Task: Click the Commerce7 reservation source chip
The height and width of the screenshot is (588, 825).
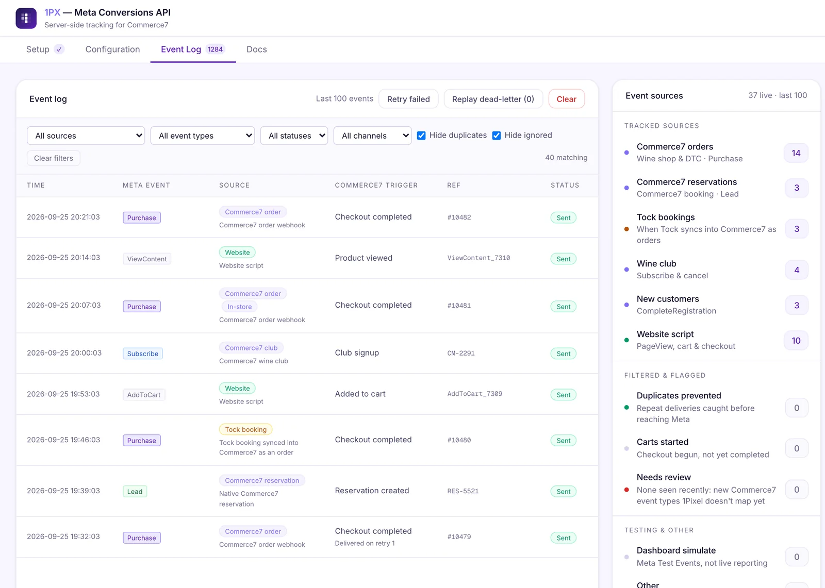Action: 262,480
